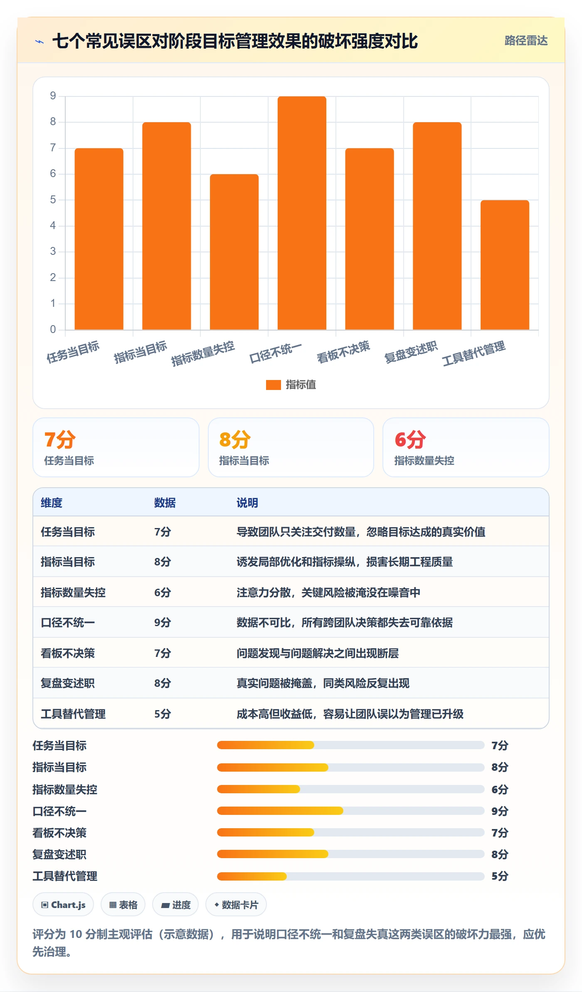Click the 口径不统一 label in progress list
The height and width of the screenshot is (992, 582).
point(59,811)
